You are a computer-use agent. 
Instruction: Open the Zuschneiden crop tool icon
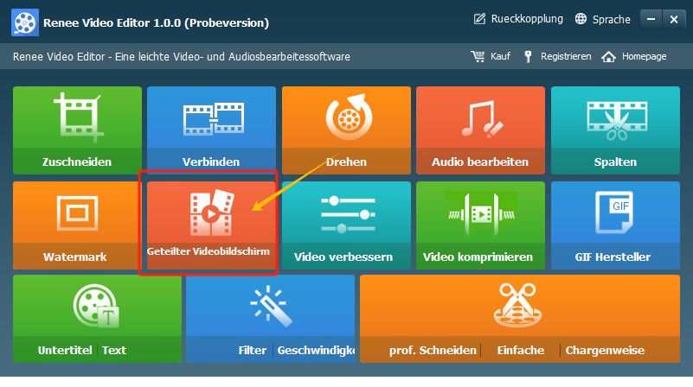pyautogui.click(x=79, y=117)
